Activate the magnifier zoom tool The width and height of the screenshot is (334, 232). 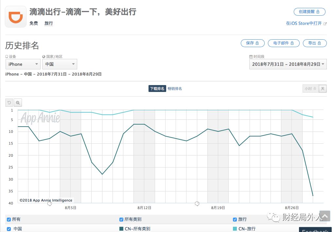[18, 103]
